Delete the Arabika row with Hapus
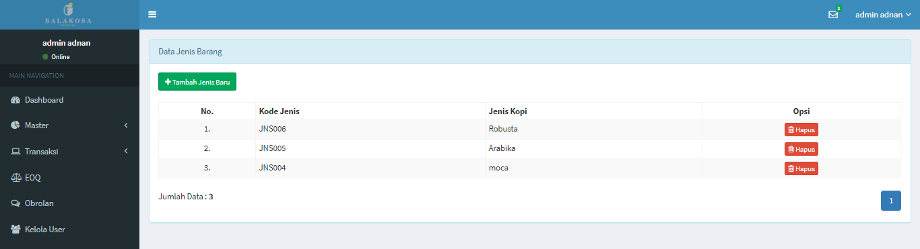 (x=801, y=149)
